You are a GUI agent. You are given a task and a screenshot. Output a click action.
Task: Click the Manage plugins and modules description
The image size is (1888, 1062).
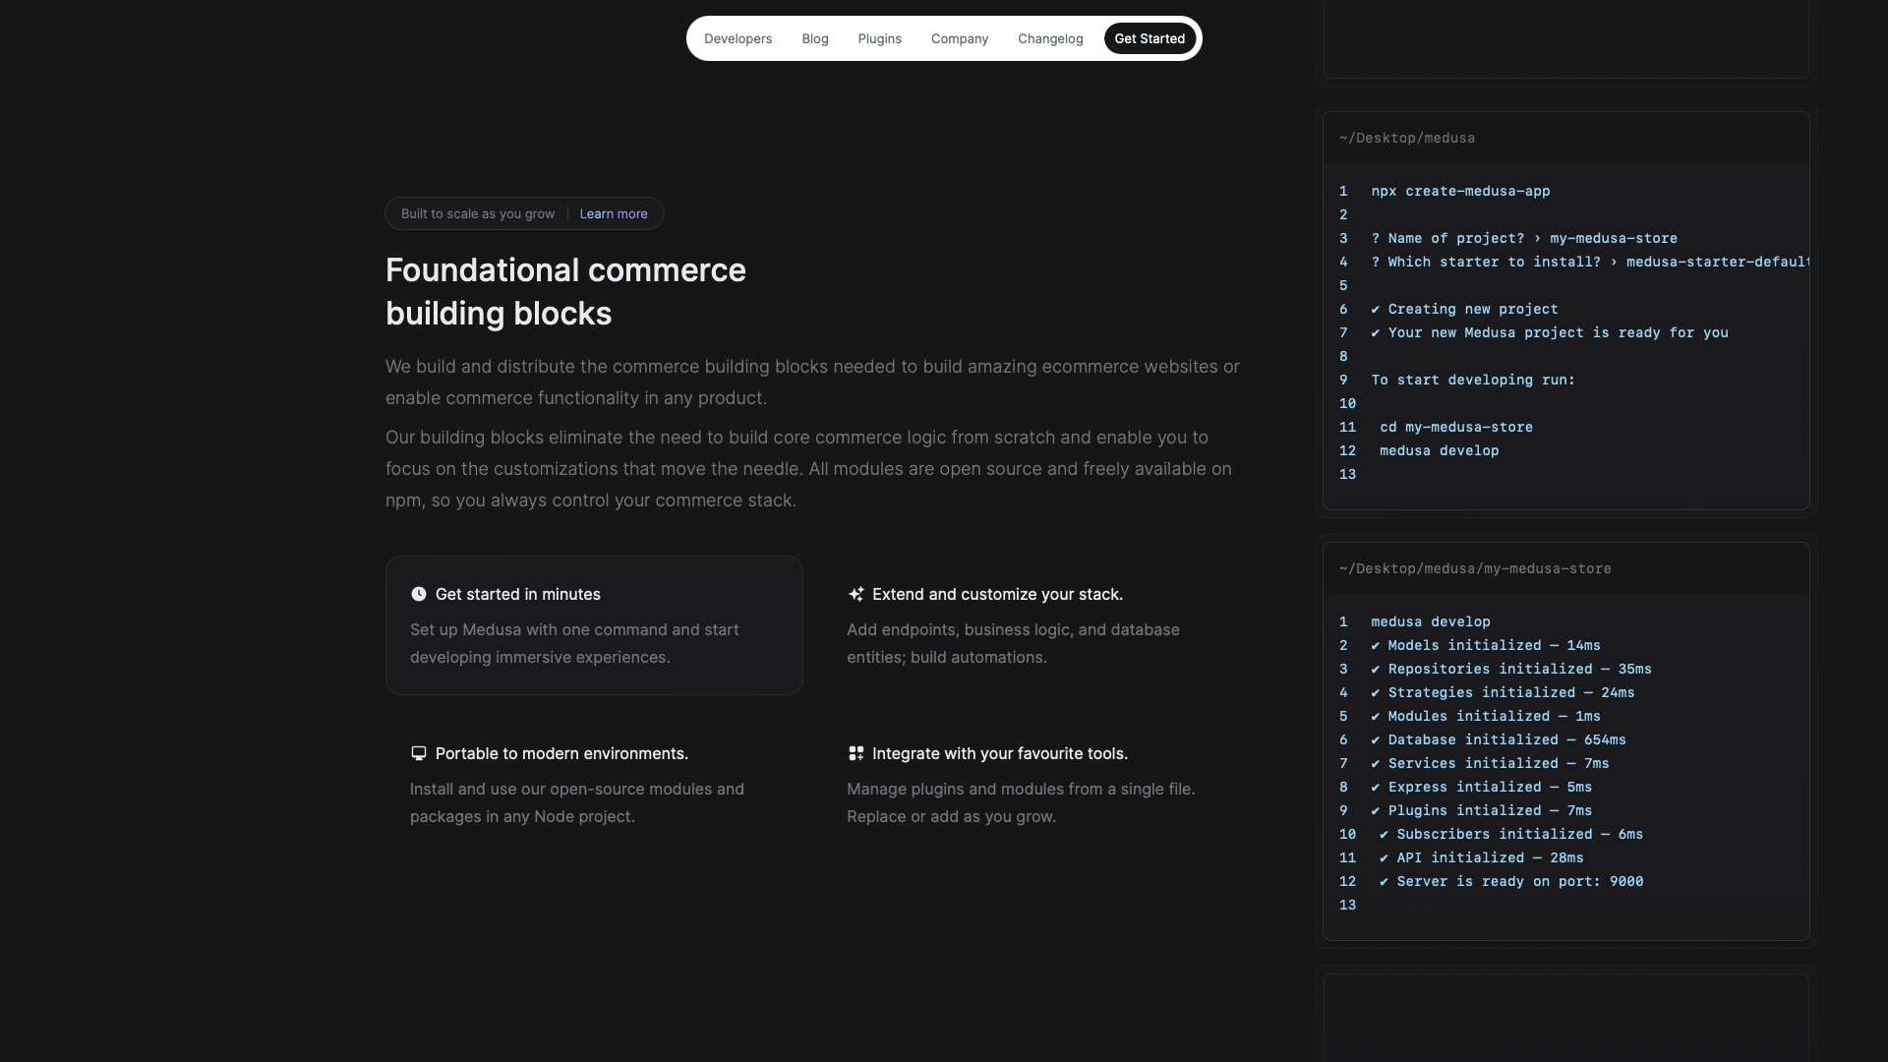point(1021,802)
